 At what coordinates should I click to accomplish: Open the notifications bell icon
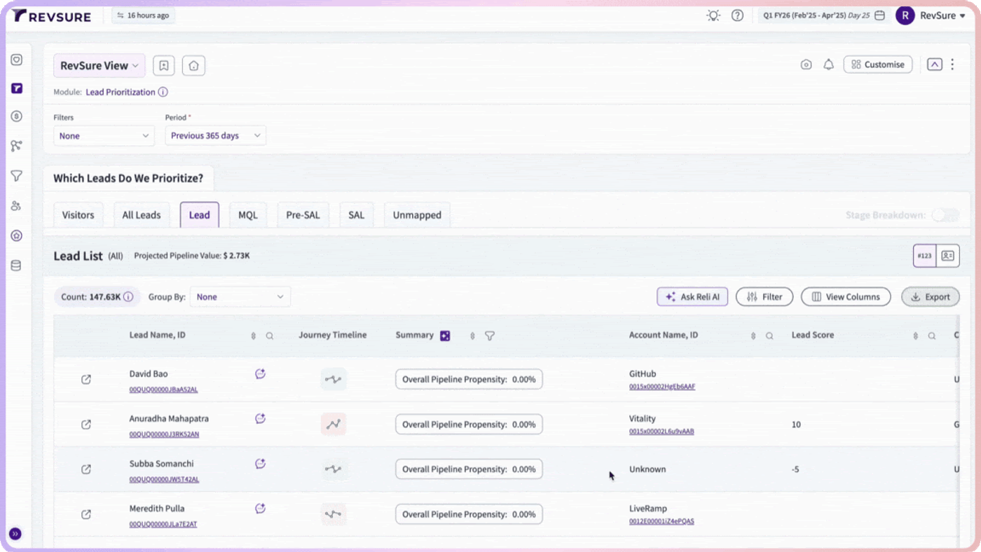pyautogui.click(x=828, y=64)
